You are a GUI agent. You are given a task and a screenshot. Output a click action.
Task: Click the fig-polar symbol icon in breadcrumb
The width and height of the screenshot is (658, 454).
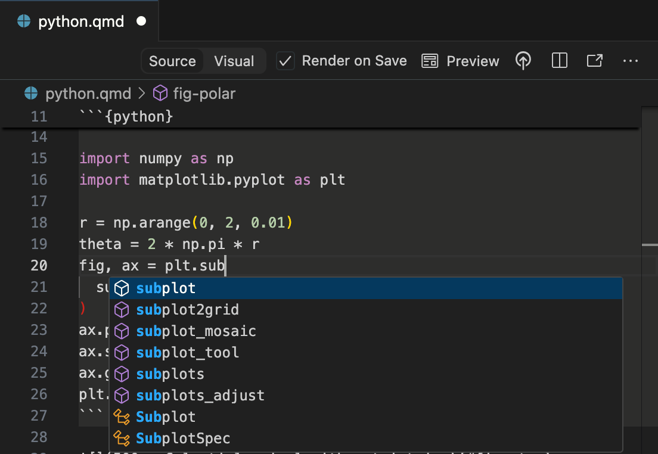tap(160, 93)
